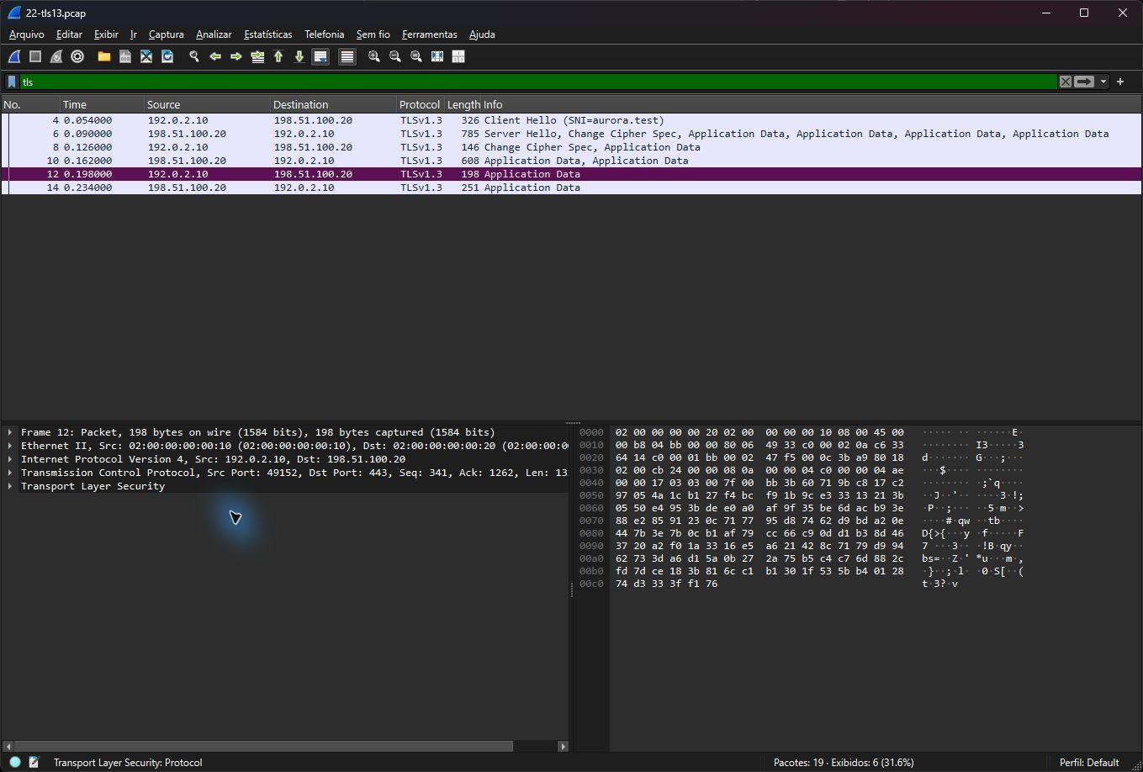
Task: Reload the capture file
Action: click(167, 56)
